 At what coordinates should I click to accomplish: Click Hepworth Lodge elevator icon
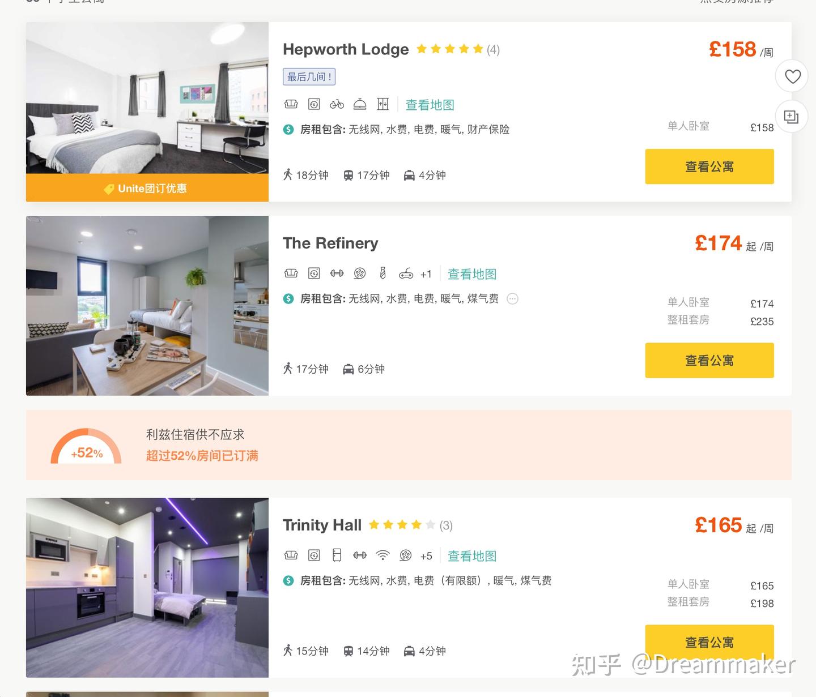[x=383, y=104]
